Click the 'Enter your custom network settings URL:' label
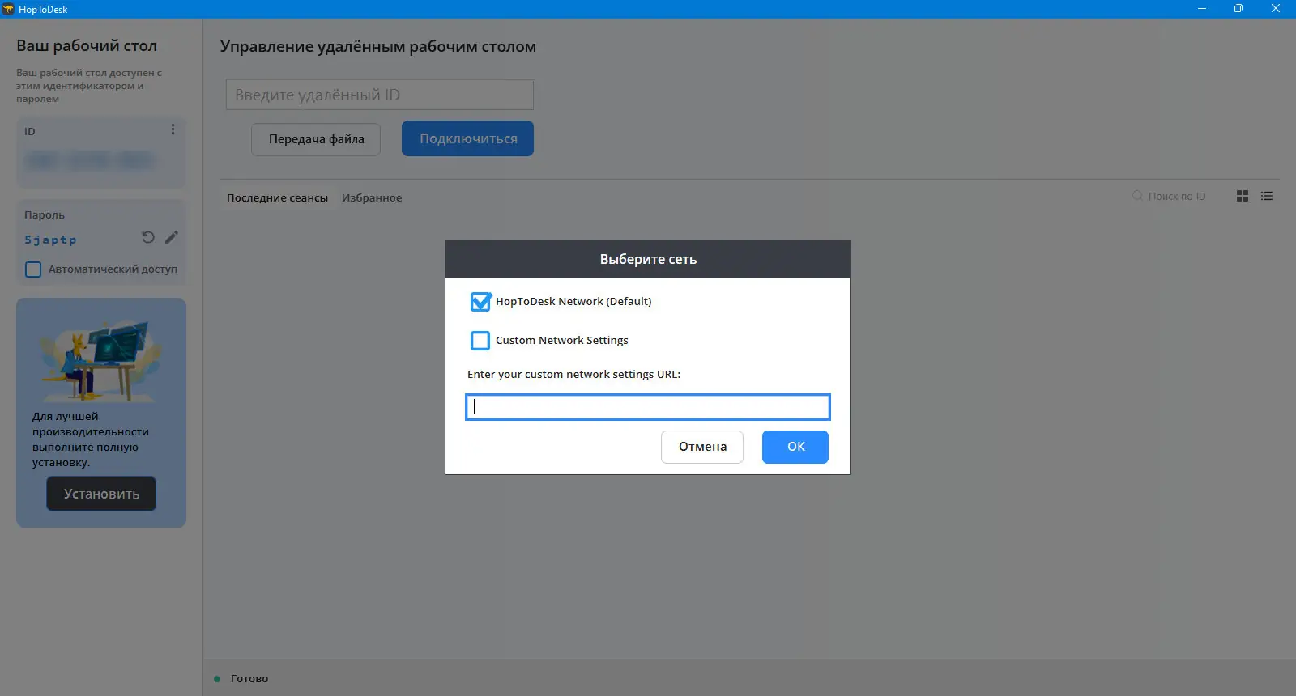The width and height of the screenshot is (1296, 696). click(x=574, y=375)
